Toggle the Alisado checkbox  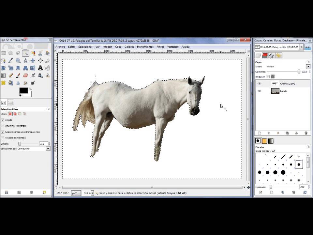(3, 120)
